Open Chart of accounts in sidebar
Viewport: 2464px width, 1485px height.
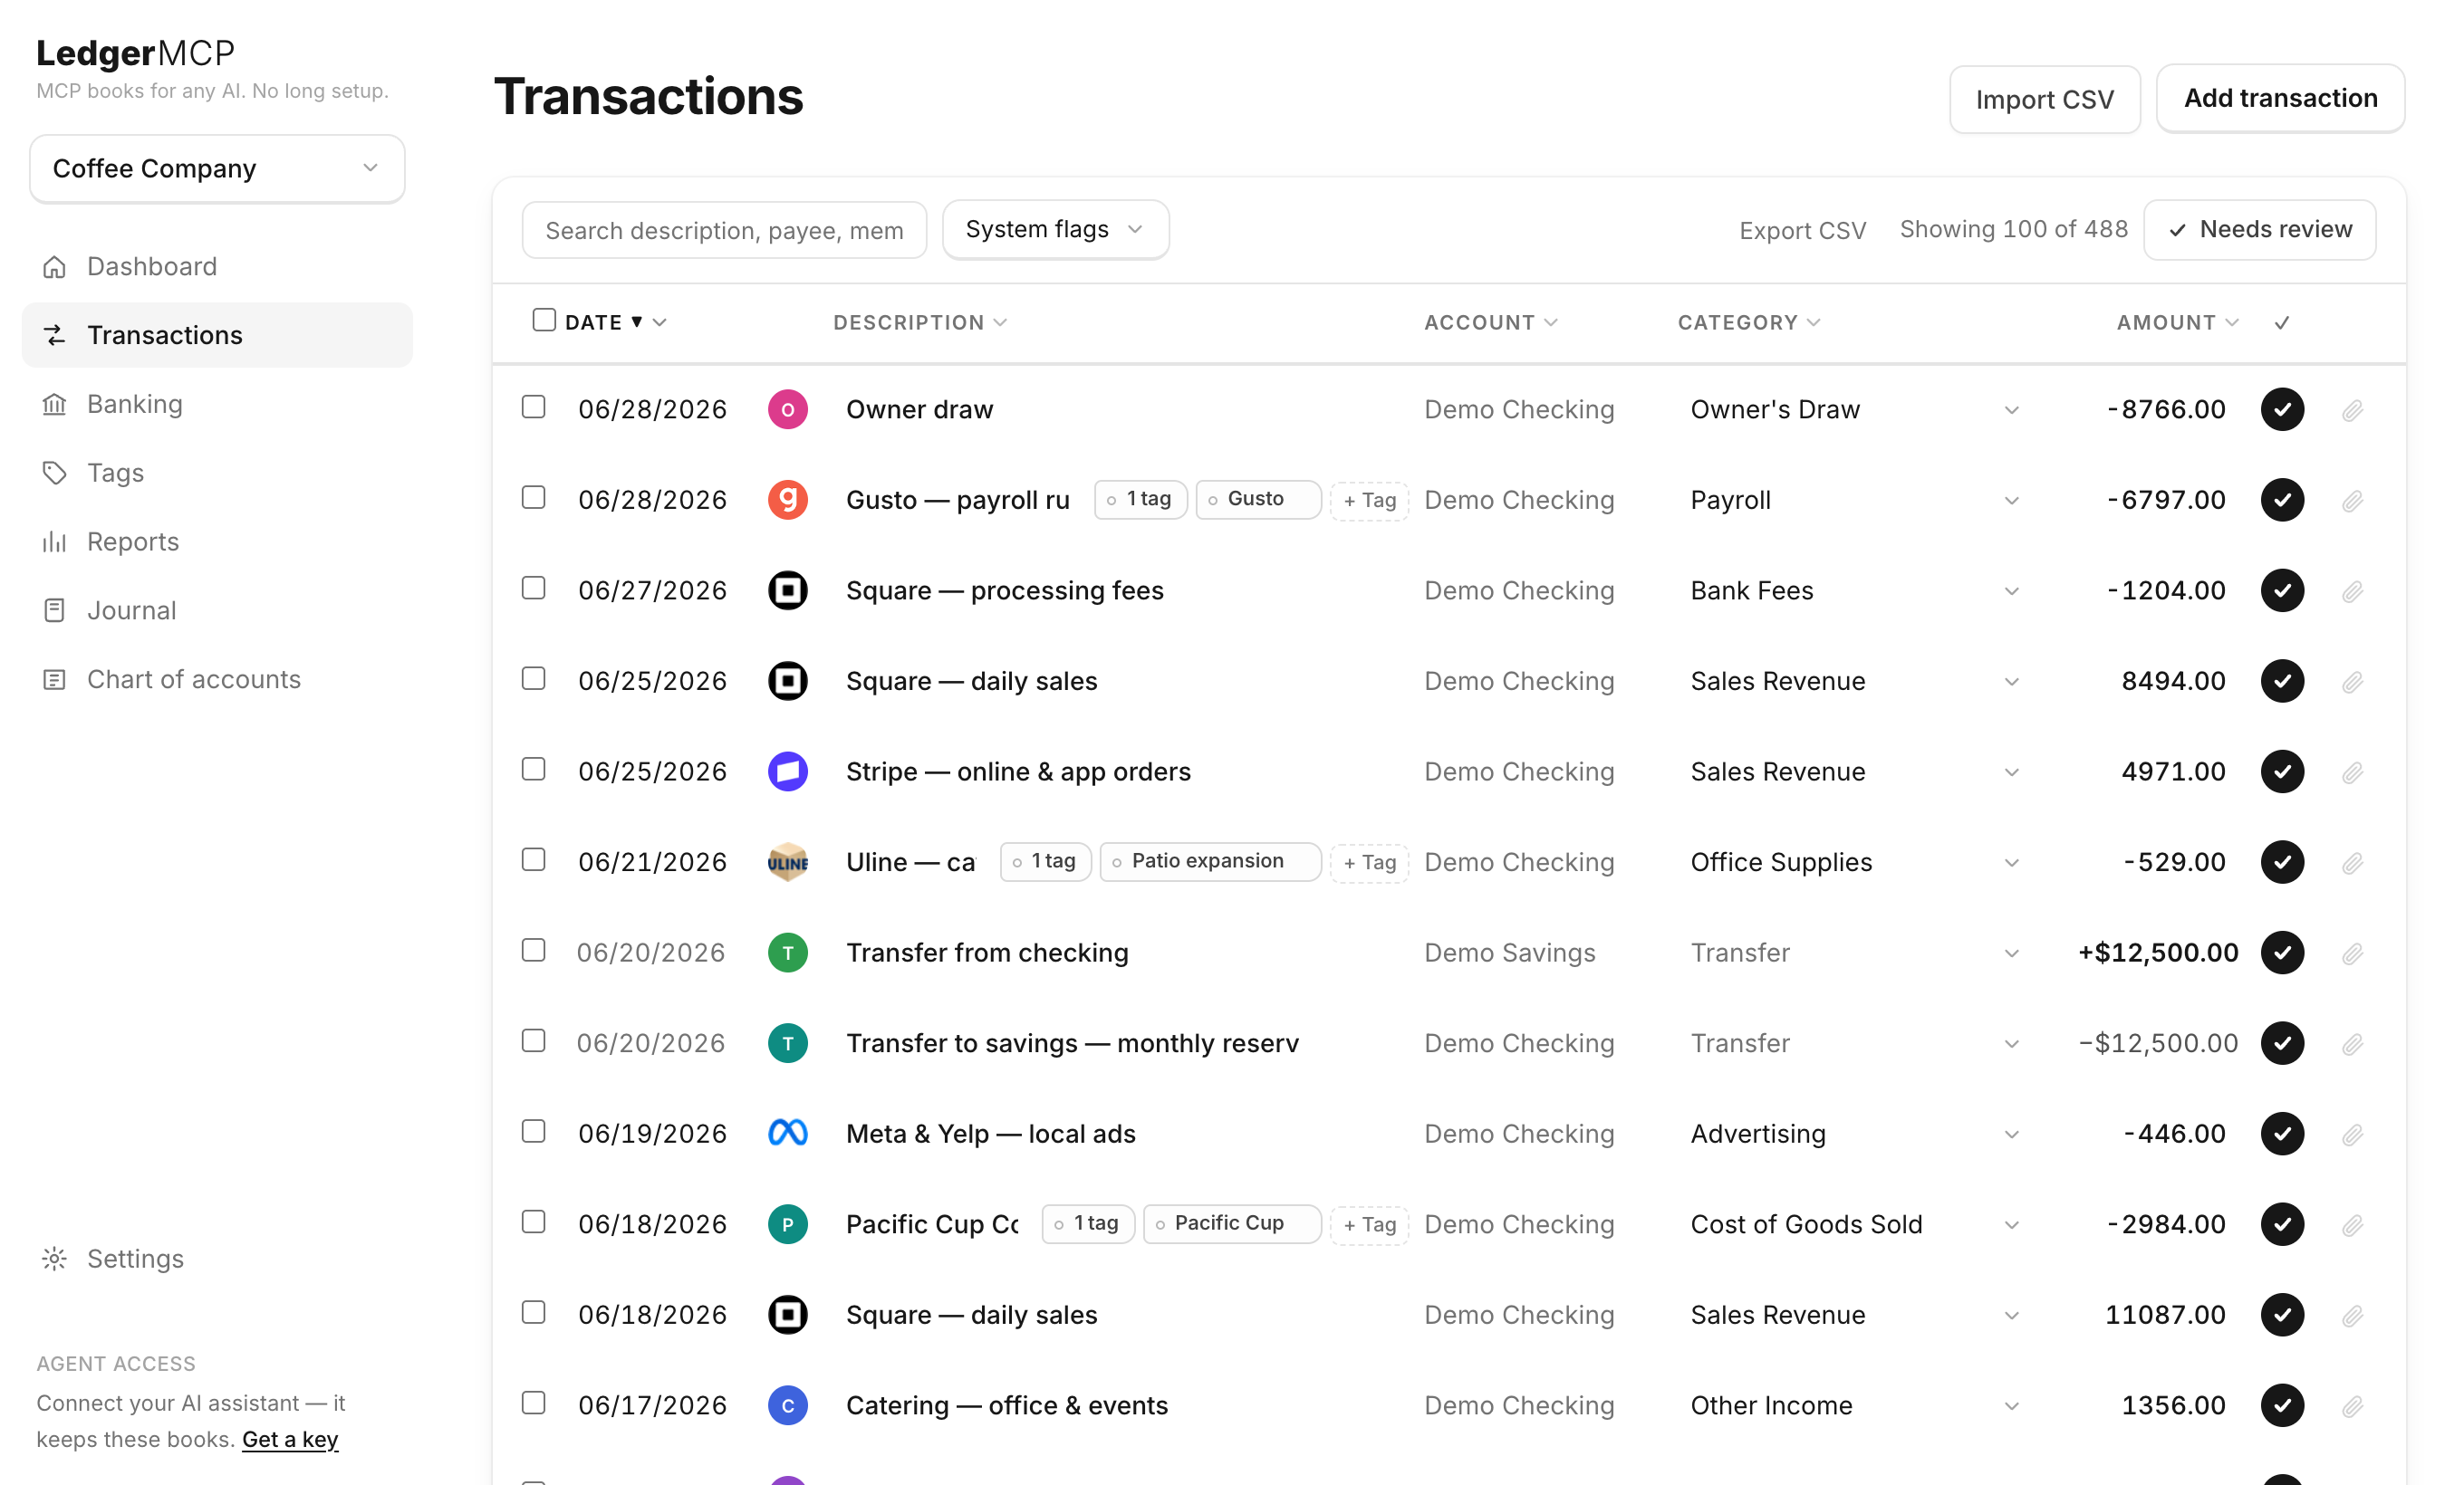217,678
